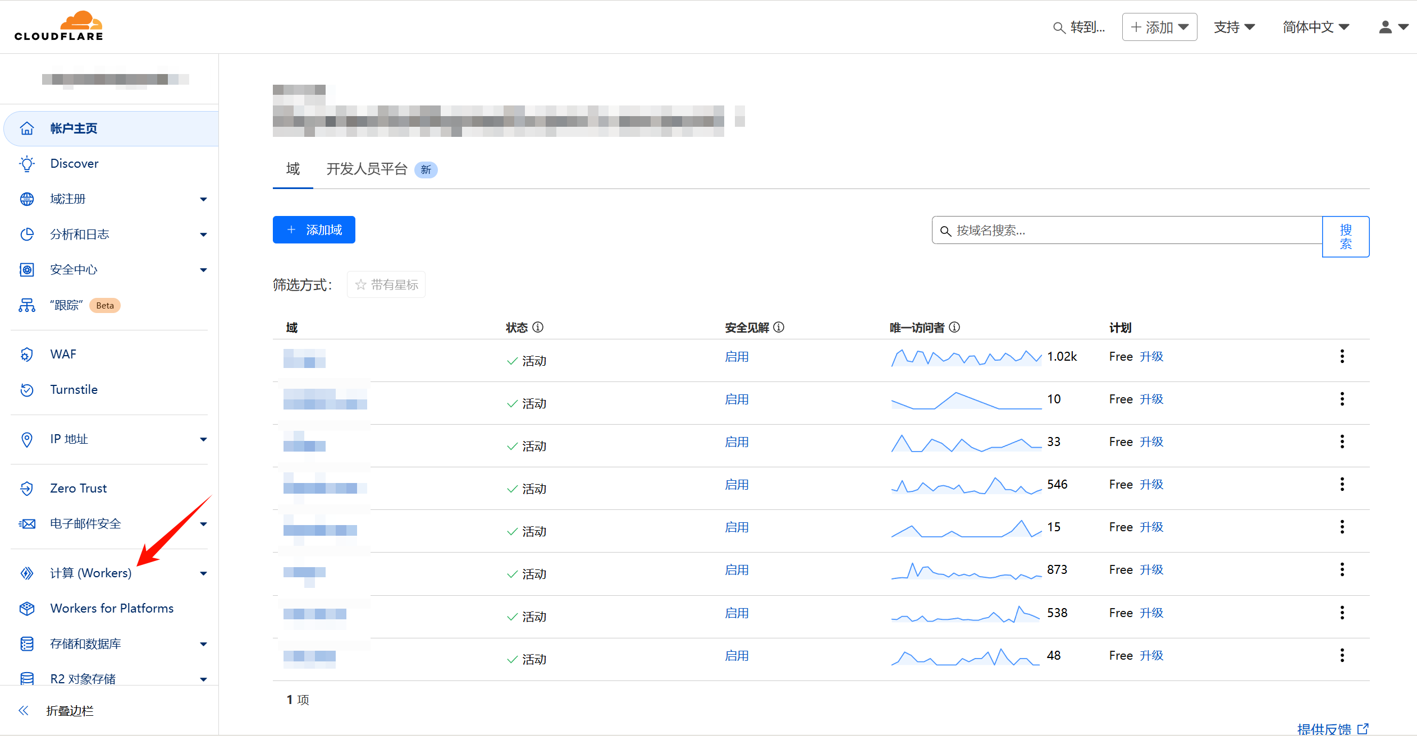
Task: Click the 计算 (Workers) icon
Action: (x=27, y=573)
